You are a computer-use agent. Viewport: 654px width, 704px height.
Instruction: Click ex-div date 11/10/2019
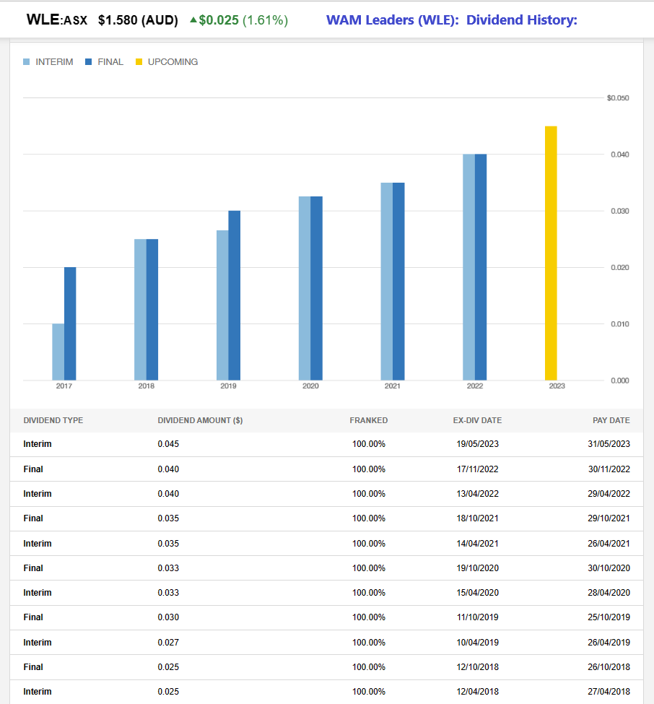(x=478, y=617)
